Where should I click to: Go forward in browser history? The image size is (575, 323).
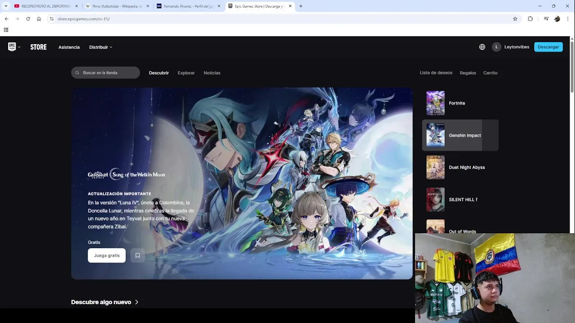pos(17,19)
